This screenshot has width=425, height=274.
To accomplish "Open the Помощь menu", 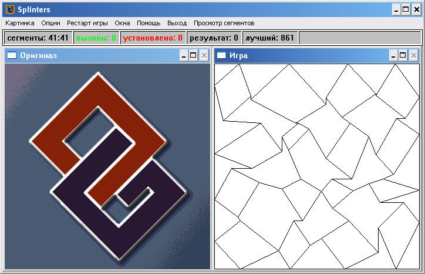I will 149,23.
